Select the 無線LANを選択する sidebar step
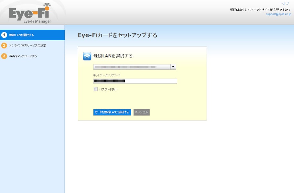 click(x=22, y=35)
